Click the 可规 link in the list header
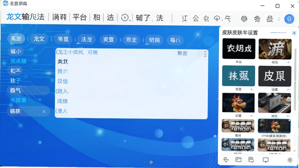 [x=92, y=52]
